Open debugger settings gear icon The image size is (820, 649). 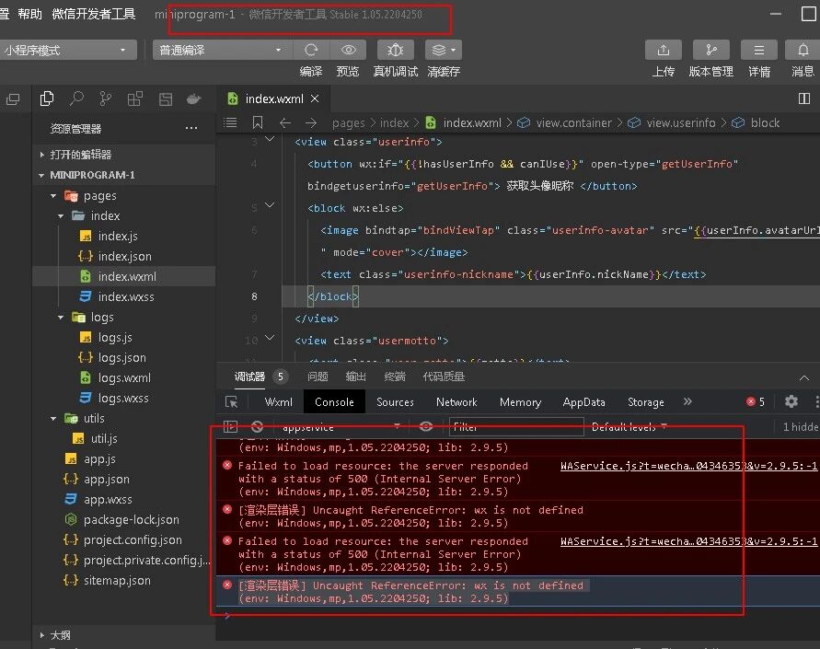pos(791,401)
